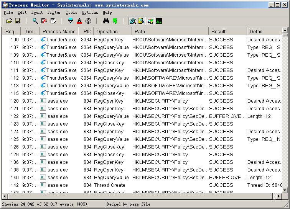This screenshot has height=209, width=290.
Task: Select sequence number 109 cell
Action: [15, 55]
